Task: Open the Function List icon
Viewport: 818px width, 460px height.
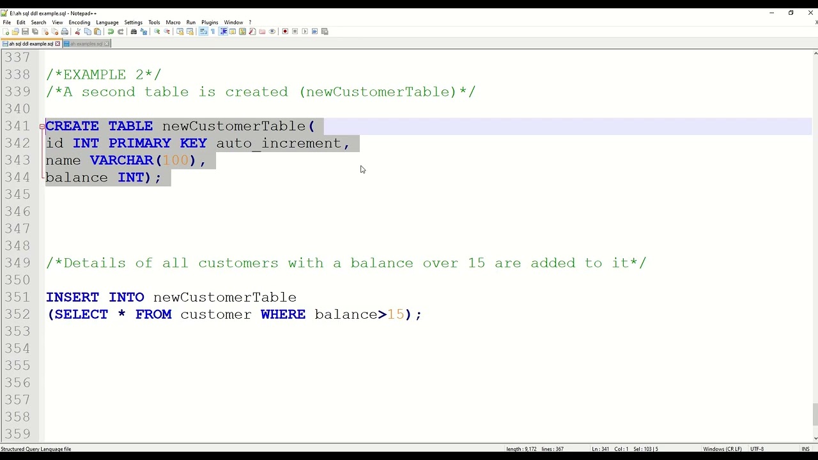Action: coord(252,31)
